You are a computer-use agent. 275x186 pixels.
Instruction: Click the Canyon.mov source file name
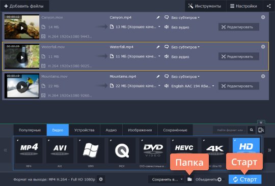coord(52,17)
